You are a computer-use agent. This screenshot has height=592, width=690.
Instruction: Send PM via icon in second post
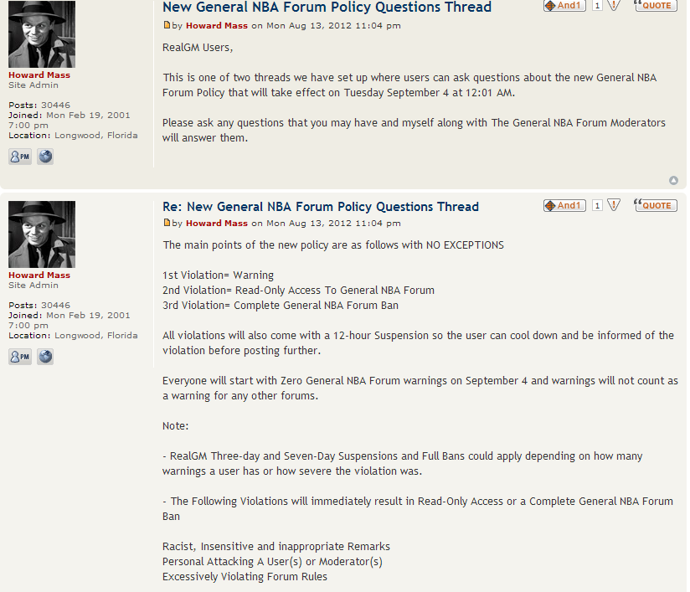click(x=20, y=357)
